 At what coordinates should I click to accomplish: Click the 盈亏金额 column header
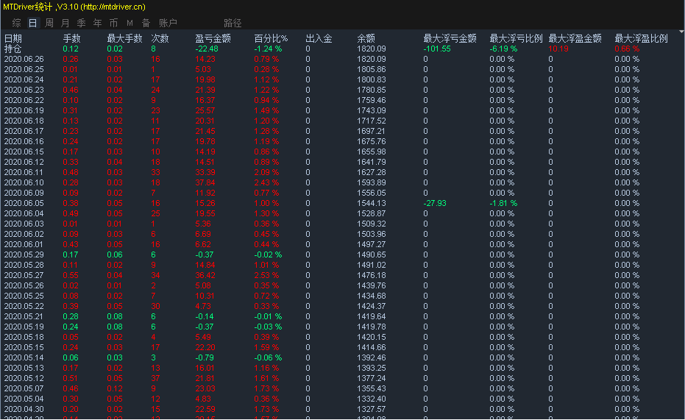(x=213, y=38)
